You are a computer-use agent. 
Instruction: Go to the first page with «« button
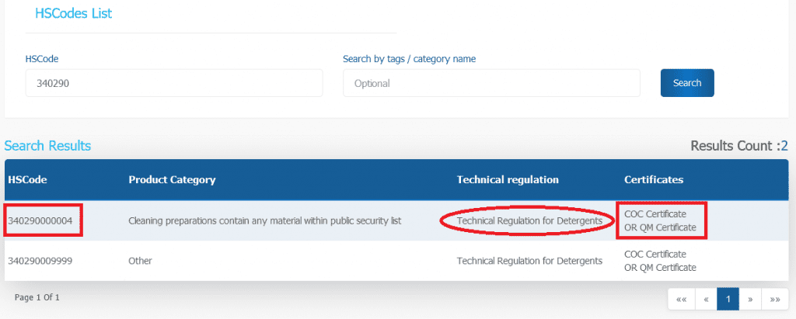pos(681,299)
